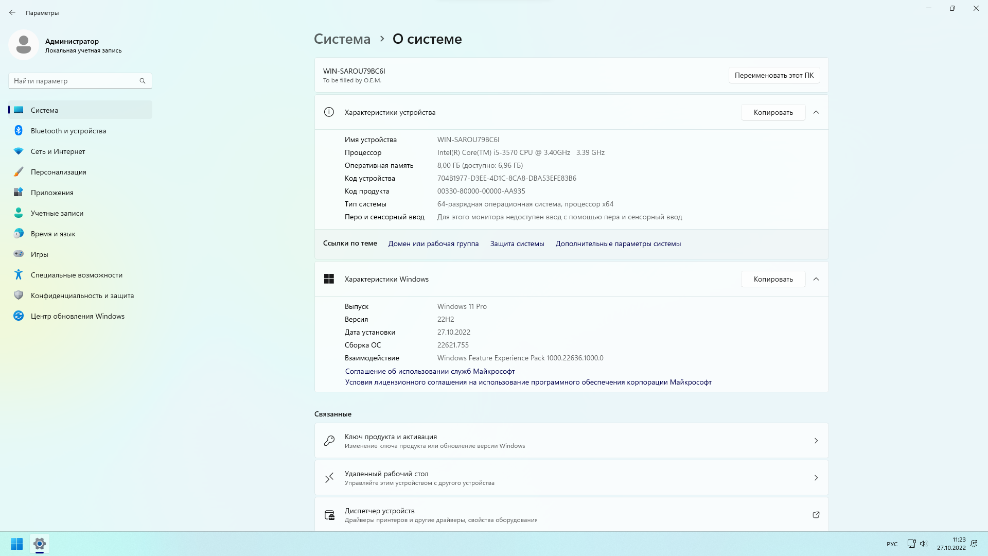Open the System protection link
The height and width of the screenshot is (556, 988).
pyautogui.click(x=517, y=244)
